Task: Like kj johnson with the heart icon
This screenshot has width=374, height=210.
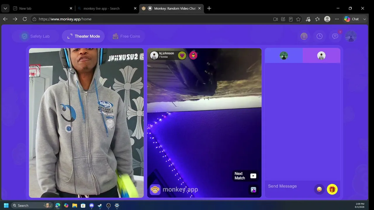Action: pyautogui.click(x=182, y=55)
